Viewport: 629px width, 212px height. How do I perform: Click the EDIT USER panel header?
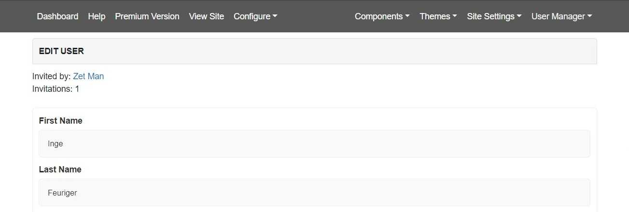click(314, 51)
